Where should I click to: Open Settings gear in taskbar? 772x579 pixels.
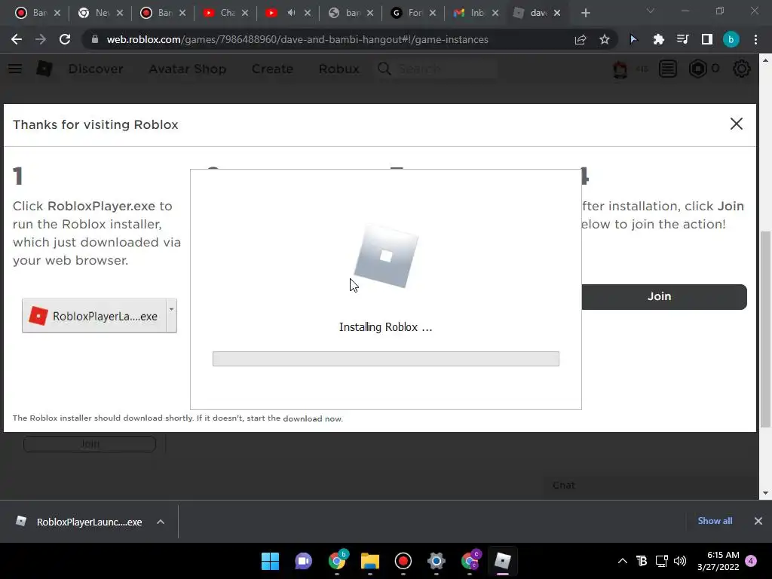(x=437, y=561)
